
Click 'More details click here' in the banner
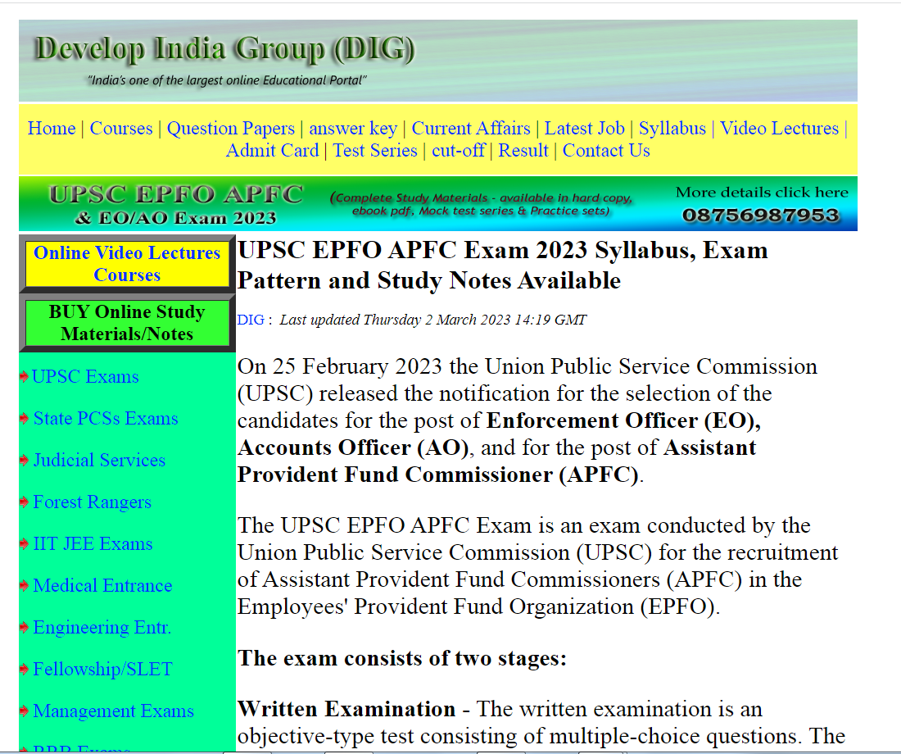(x=762, y=192)
